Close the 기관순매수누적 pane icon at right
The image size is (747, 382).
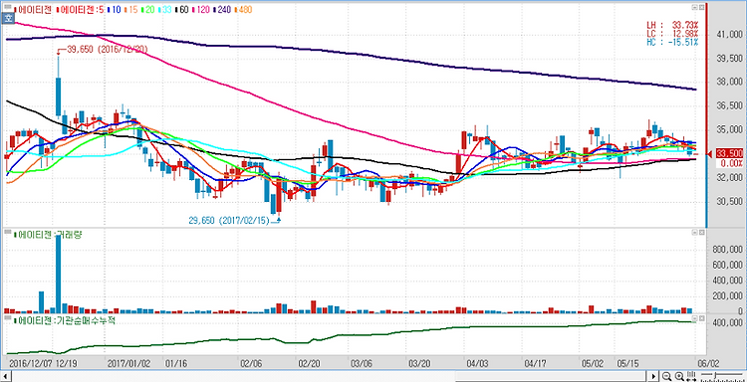click(x=701, y=317)
